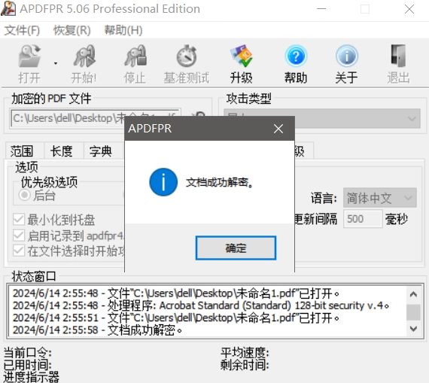Click the Stop (停止) lock icon
Viewport: 429px width, 383px height.
[x=135, y=56]
